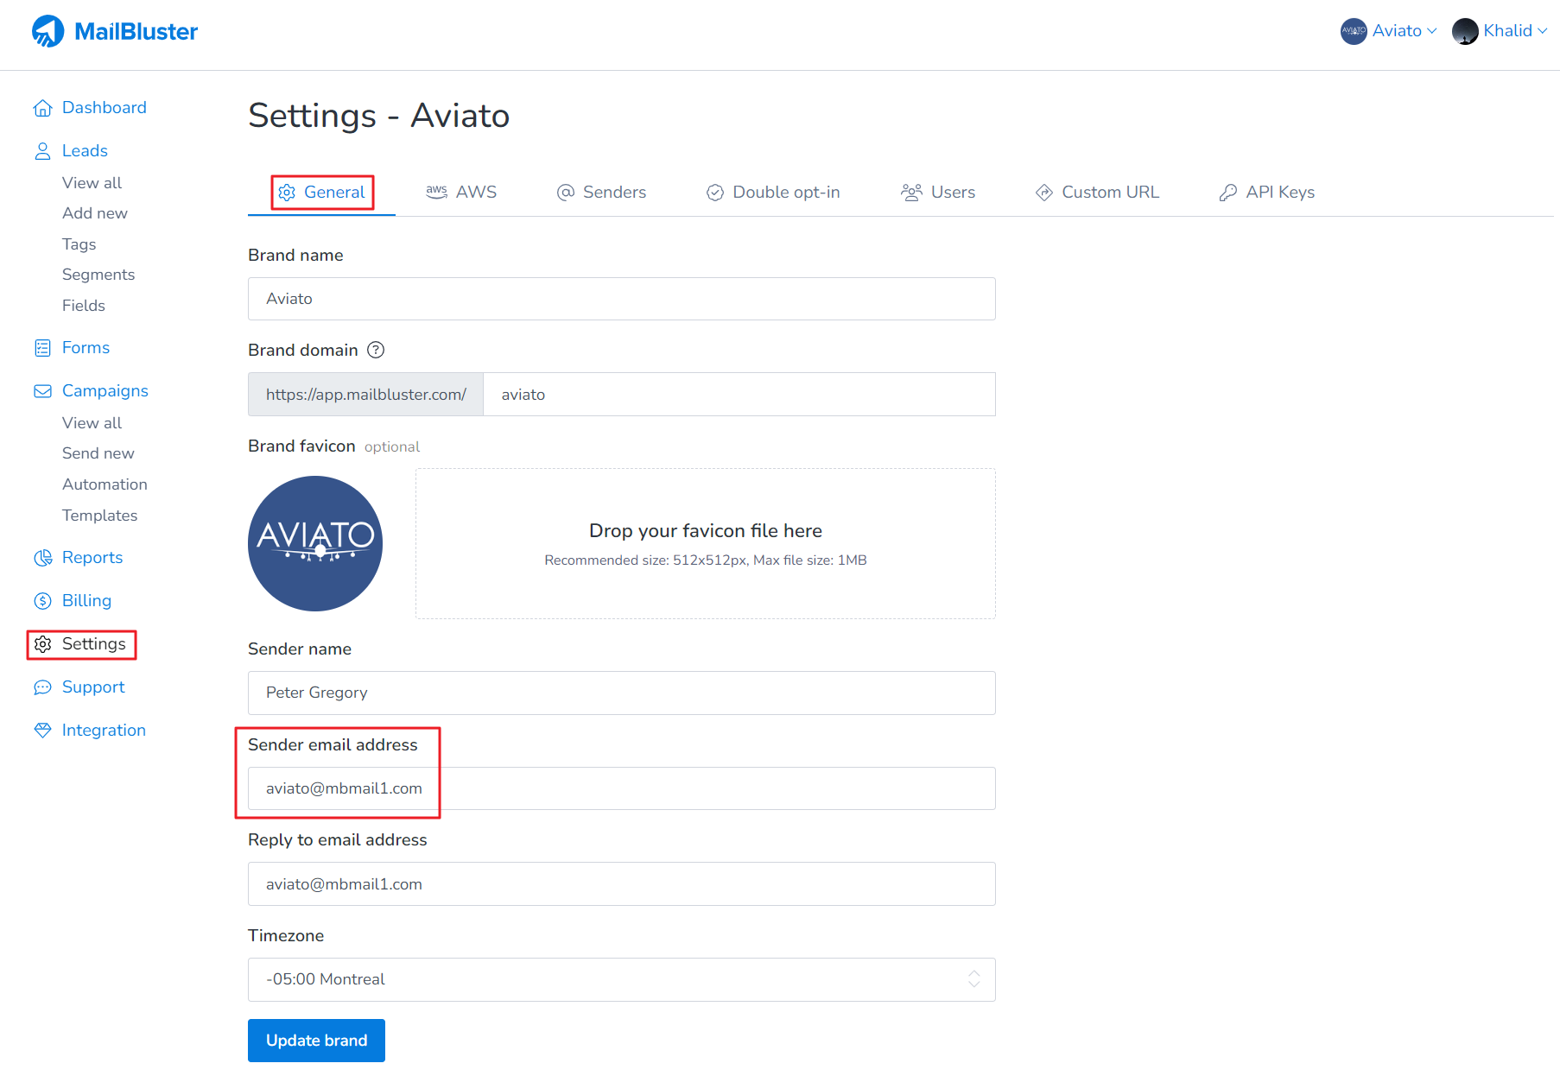
Task: Click the Forms checklist icon
Action: pyautogui.click(x=42, y=348)
